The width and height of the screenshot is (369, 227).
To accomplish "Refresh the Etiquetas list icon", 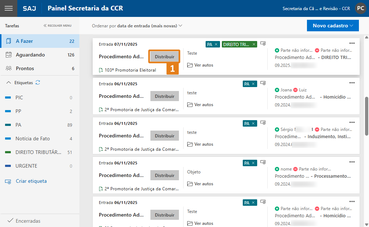I will click(38, 83).
